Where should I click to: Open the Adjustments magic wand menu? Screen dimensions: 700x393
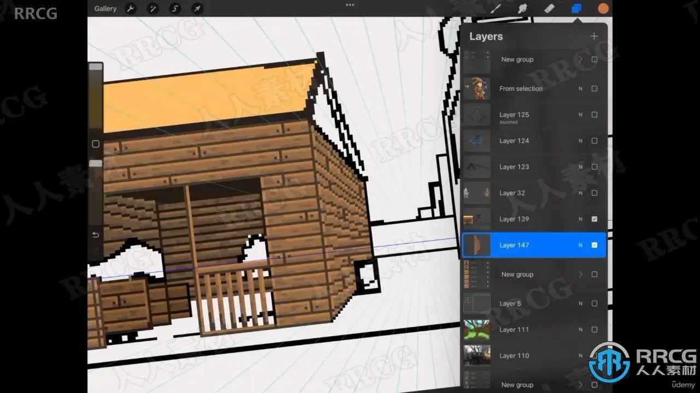(x=153, y=8)
